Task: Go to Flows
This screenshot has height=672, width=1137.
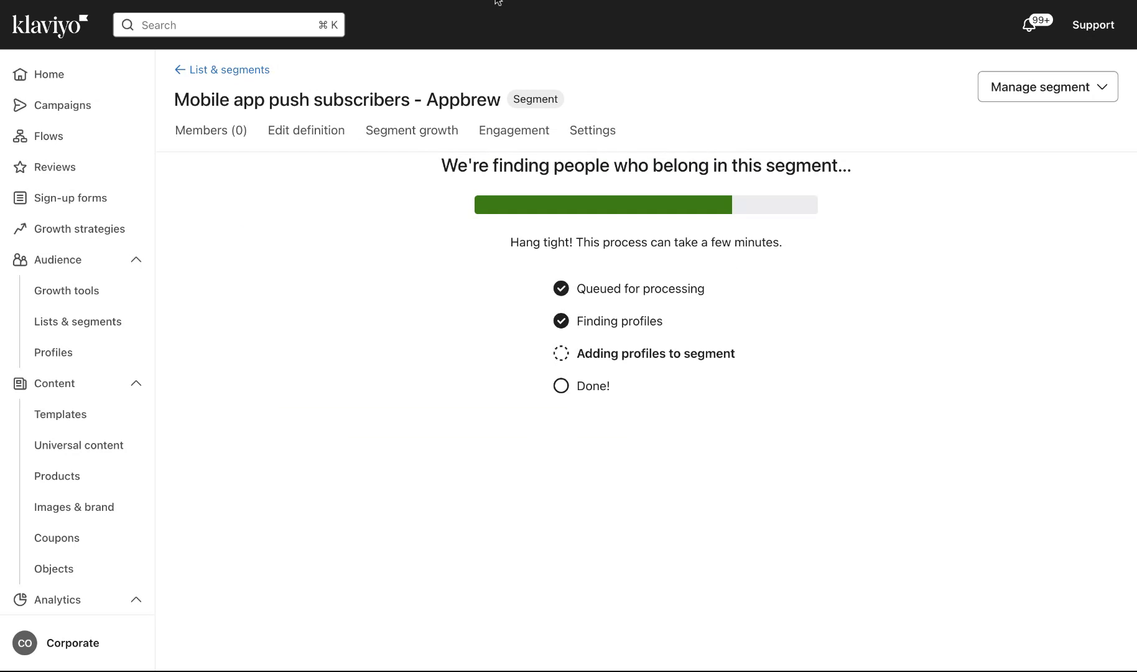Action: (x=49, y=136)
